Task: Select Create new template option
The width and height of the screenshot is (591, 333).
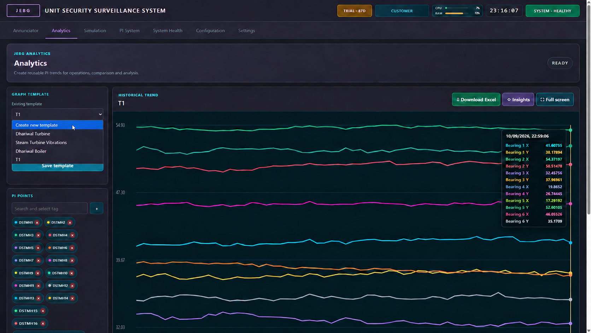Action: coord(58,125)
